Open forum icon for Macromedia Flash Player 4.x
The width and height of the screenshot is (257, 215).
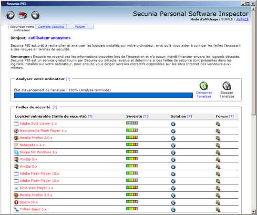[x=218, y=131]
